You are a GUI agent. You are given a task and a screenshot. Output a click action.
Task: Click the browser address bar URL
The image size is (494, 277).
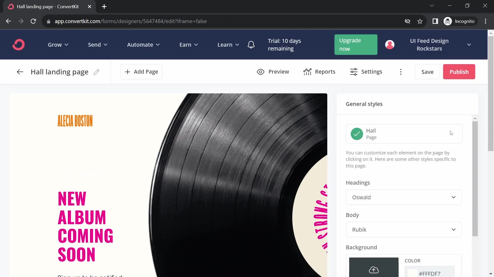[x=131, y=21]
